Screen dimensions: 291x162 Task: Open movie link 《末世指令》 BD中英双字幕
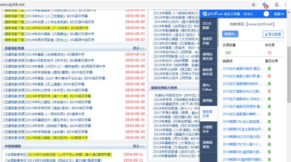coord(58,102)
